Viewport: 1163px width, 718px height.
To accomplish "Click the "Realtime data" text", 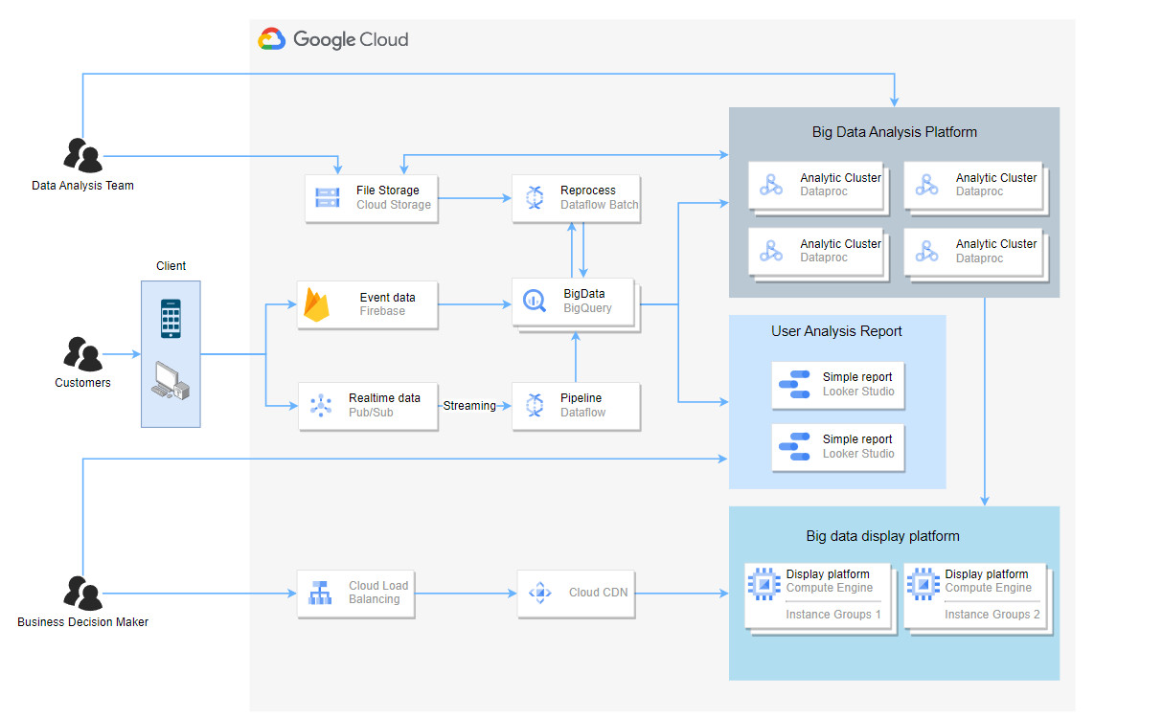I will pyautogui.click(x=384, y=398).
